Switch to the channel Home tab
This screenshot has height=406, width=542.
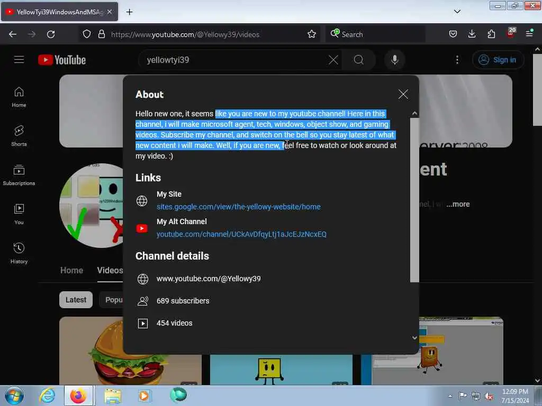(71, 270)
